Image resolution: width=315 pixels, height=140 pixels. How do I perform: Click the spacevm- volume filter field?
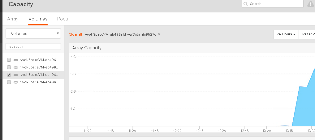click(x=33, y=46)
